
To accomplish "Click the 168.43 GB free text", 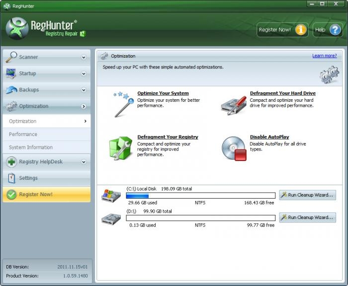I will 259,203.
